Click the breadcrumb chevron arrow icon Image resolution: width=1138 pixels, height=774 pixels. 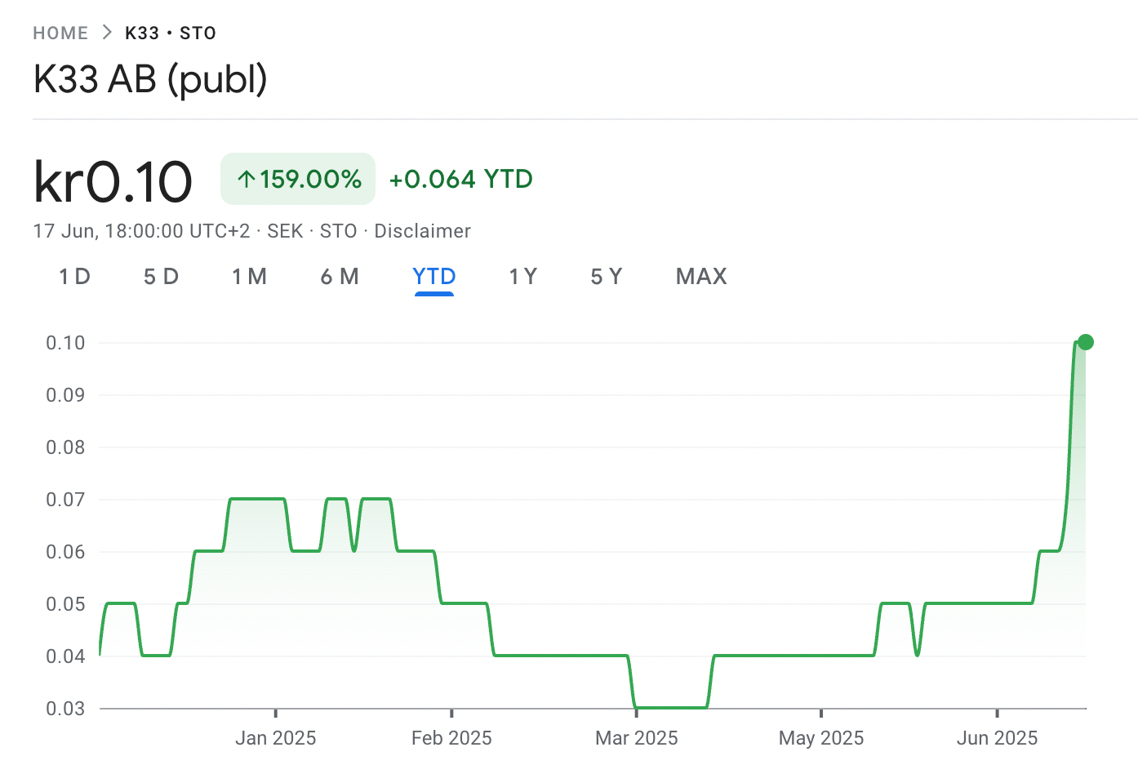107,33
